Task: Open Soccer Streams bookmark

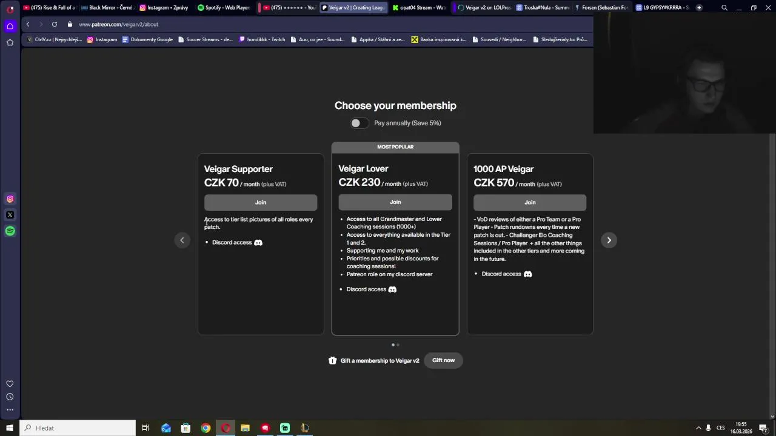Action: pos(205,39)
